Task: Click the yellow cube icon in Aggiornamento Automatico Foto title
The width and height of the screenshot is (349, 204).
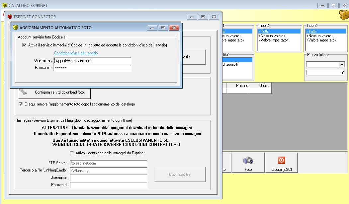Action: click(x=15, y=28)
